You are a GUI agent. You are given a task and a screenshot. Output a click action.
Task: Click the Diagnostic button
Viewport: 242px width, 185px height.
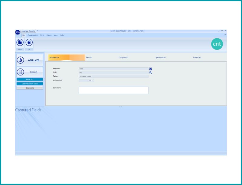click(x=30, y=88)
